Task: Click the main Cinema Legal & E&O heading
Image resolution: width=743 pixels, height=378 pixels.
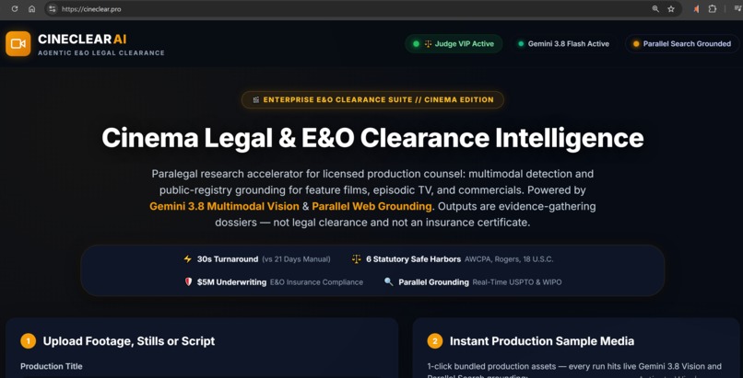Action: click(372, 138)
